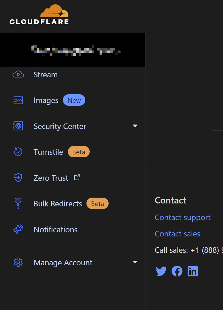Open Stream from the sidebar

pyautogui.click(x=46, y=75)
